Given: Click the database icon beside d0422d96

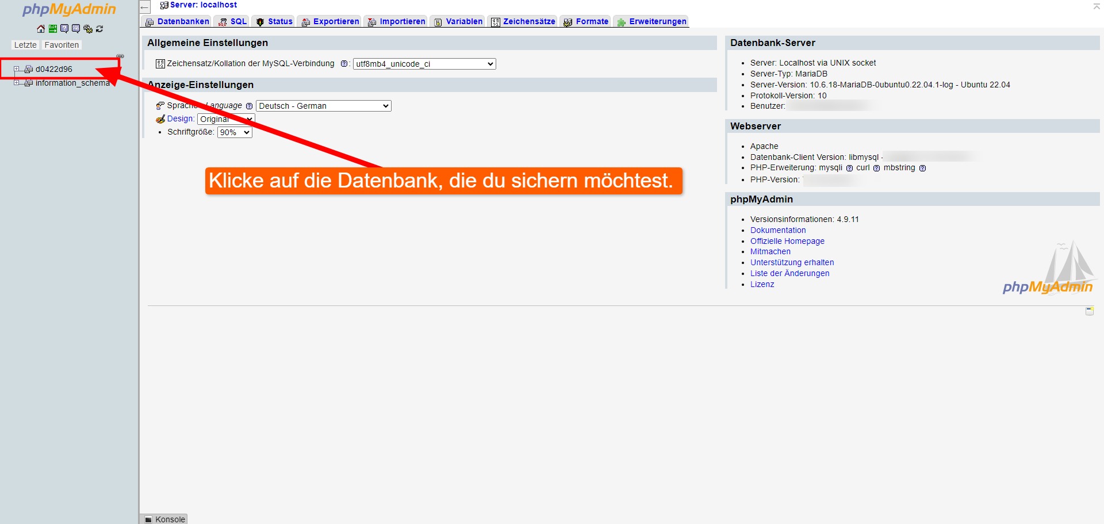Looking at the screenshot, I should tap(29, 69).
